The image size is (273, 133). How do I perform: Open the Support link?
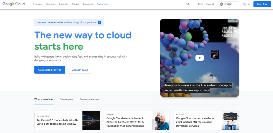tap(210, 4)
